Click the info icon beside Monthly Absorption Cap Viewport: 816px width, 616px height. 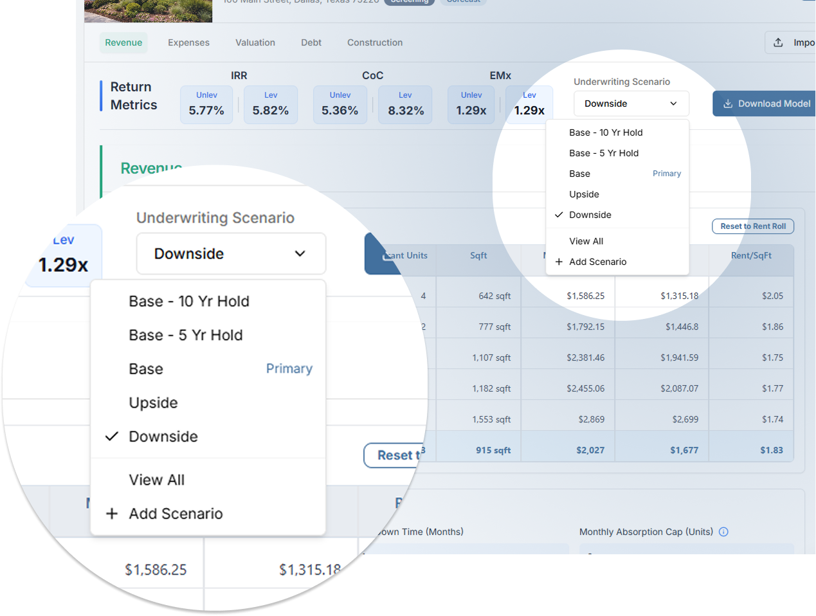click(723, 532)
